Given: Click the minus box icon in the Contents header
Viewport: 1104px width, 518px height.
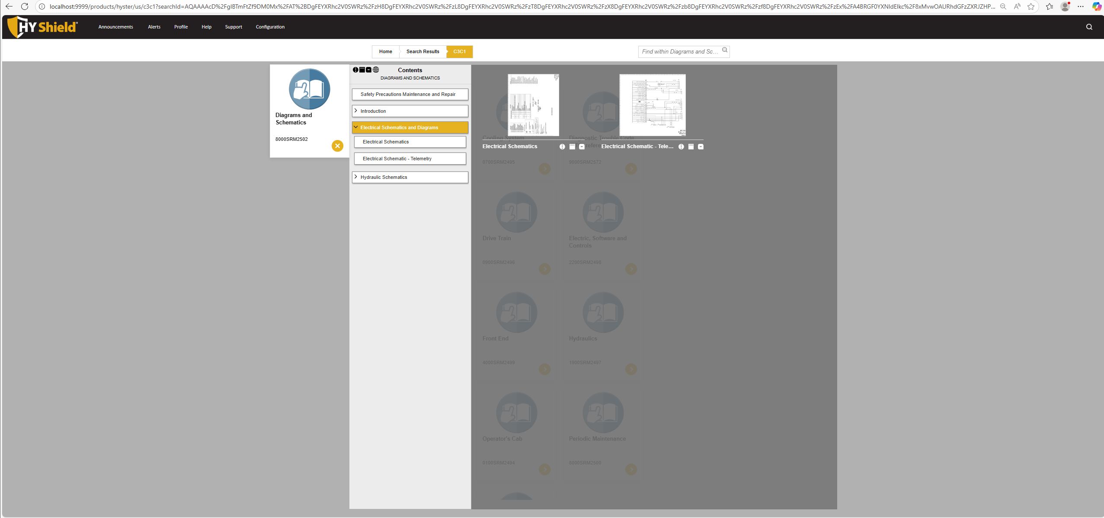Looking at the screenshot, I should coord(368,70).
